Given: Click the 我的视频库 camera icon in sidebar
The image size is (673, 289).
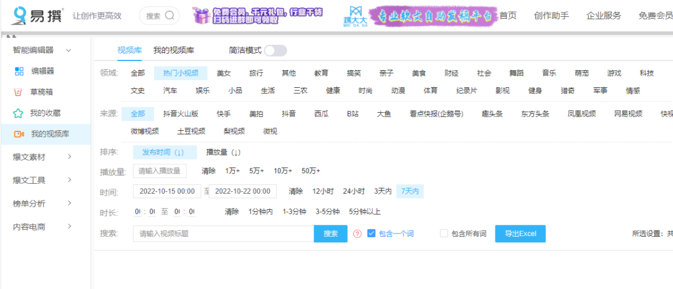Looking at the screenshot, I should 19,134.
